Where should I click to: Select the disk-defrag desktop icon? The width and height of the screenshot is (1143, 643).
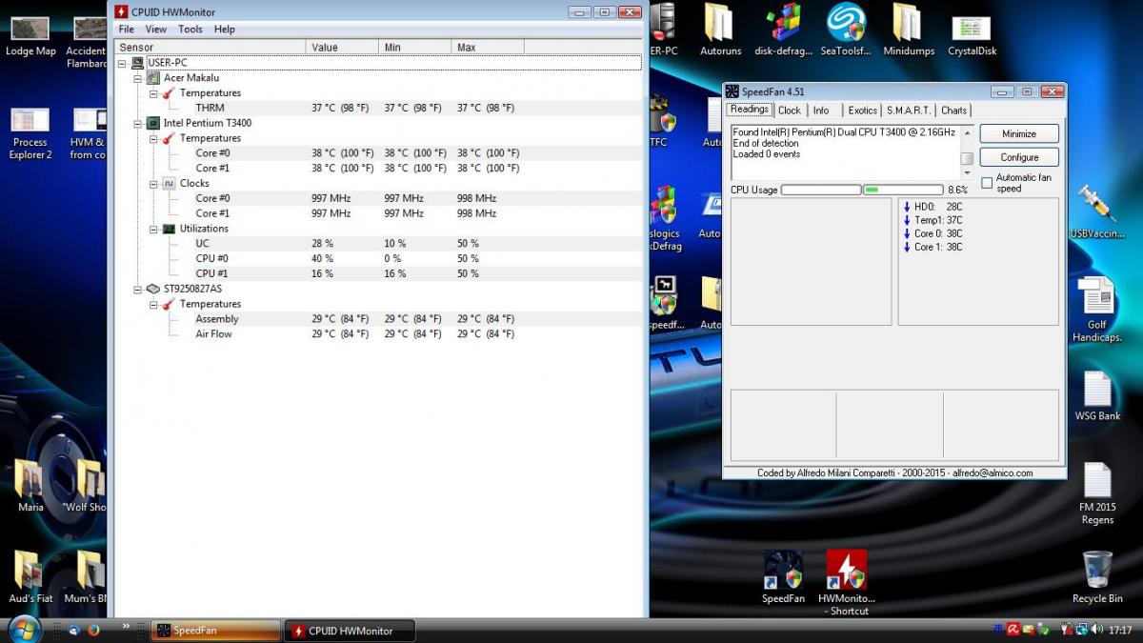(783, 30)
